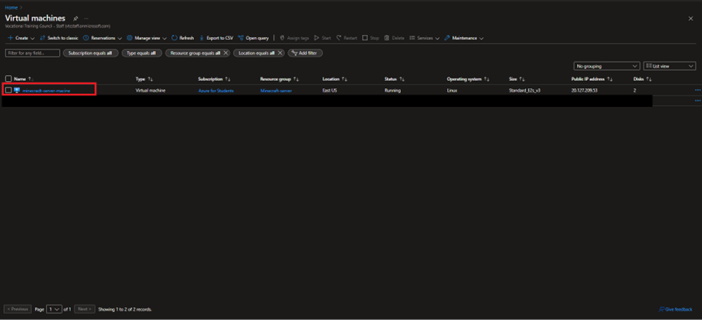Sort by the Resource group column
702x320 pixels.
coord(279,79)
